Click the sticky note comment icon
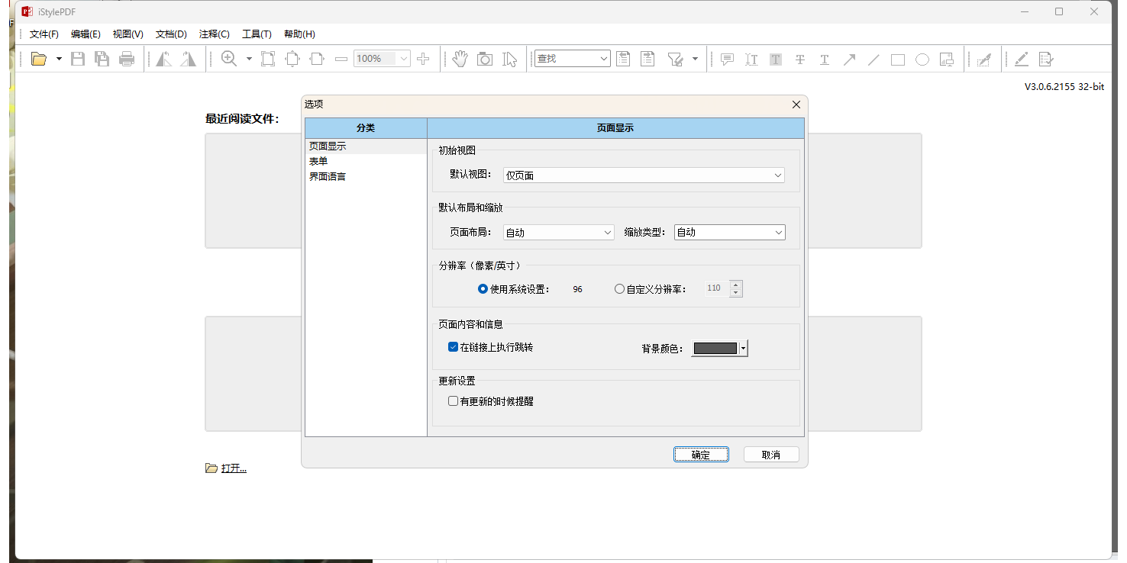This screenshot has width=1127, height=563. point(728,59)
